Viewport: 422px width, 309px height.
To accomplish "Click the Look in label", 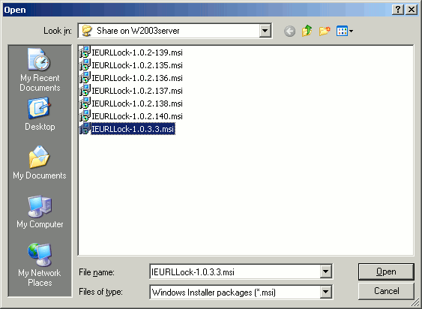I will coord(58,31).
